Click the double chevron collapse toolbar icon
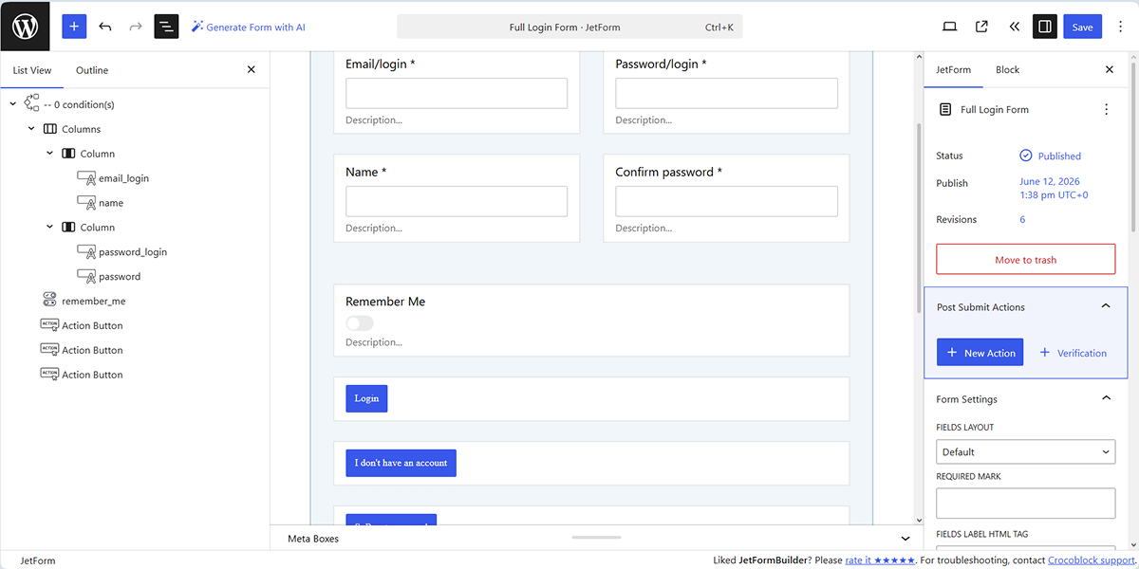1139x569 pixels. pyautogui.click(x=1014, y=27)
